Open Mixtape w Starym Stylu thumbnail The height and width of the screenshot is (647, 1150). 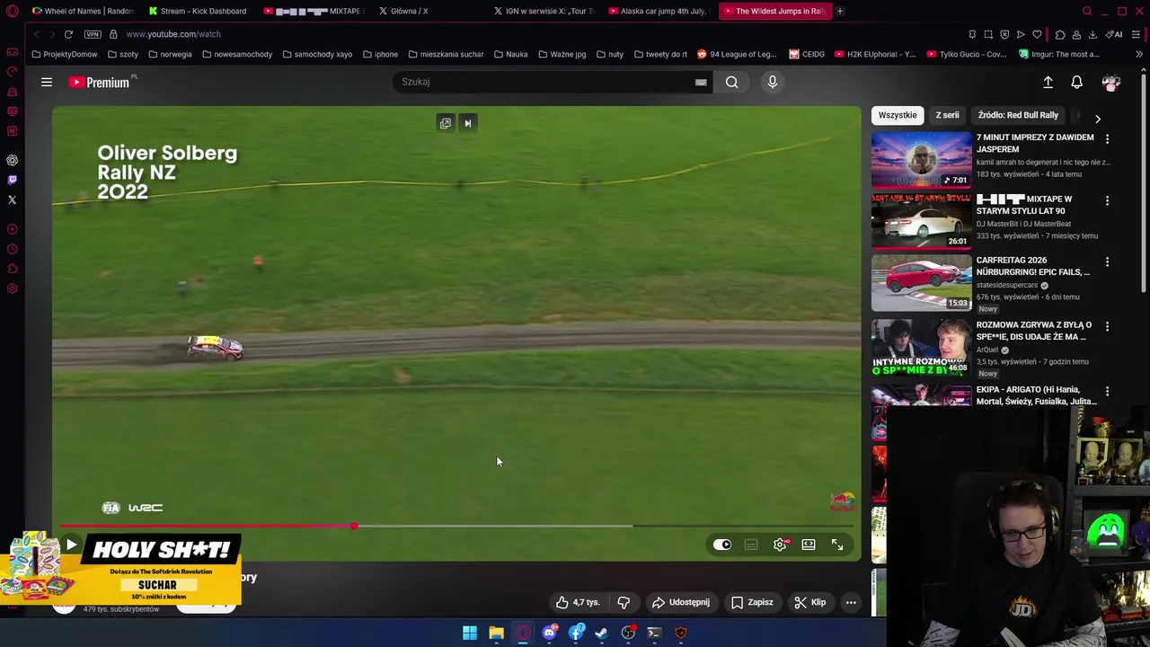click(921, 220)
